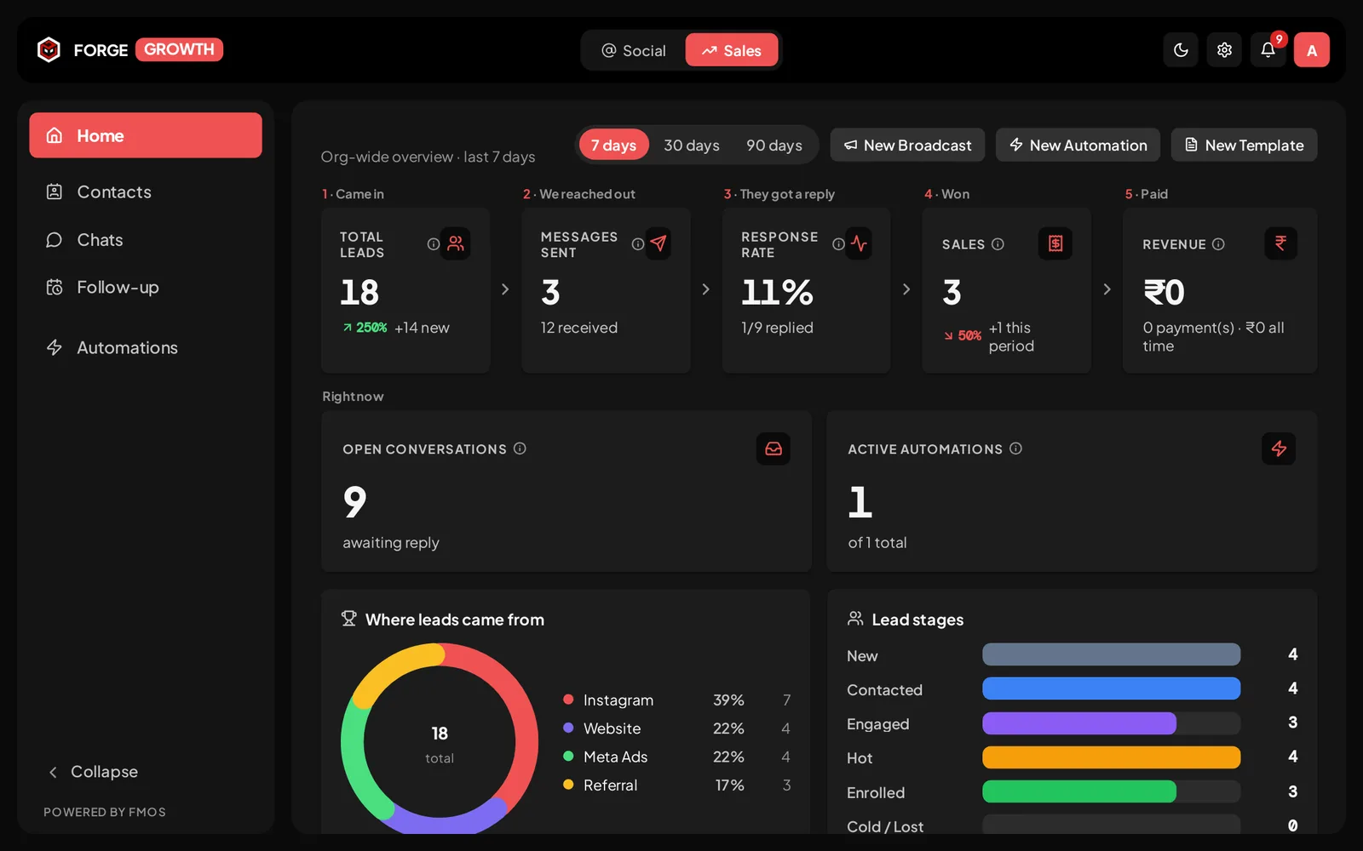Click the Messages Sent paper plane icon
This screenshot has height=851, width=1363.
pos(658,243)
